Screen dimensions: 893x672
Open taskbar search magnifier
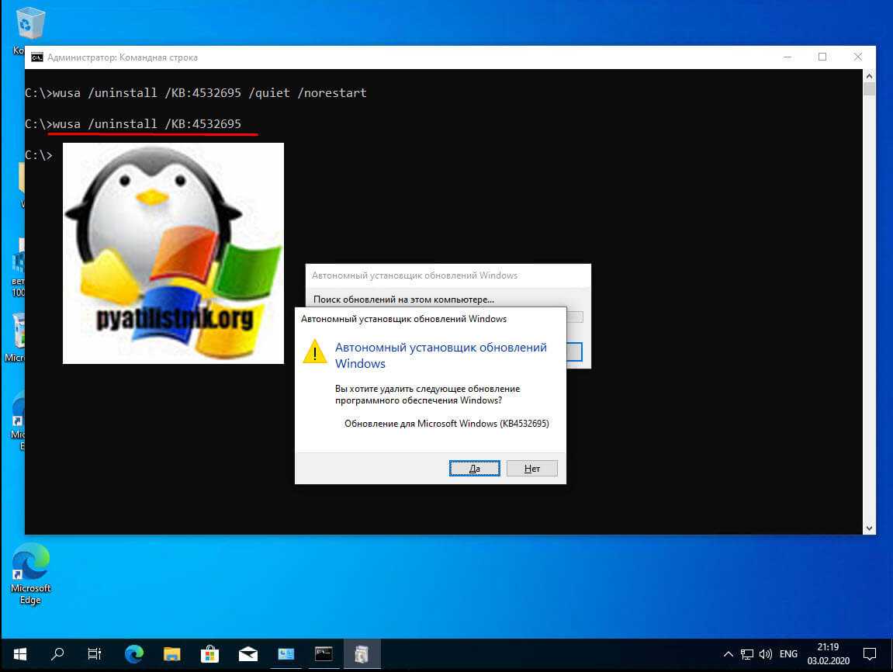[x=57, y=653]
